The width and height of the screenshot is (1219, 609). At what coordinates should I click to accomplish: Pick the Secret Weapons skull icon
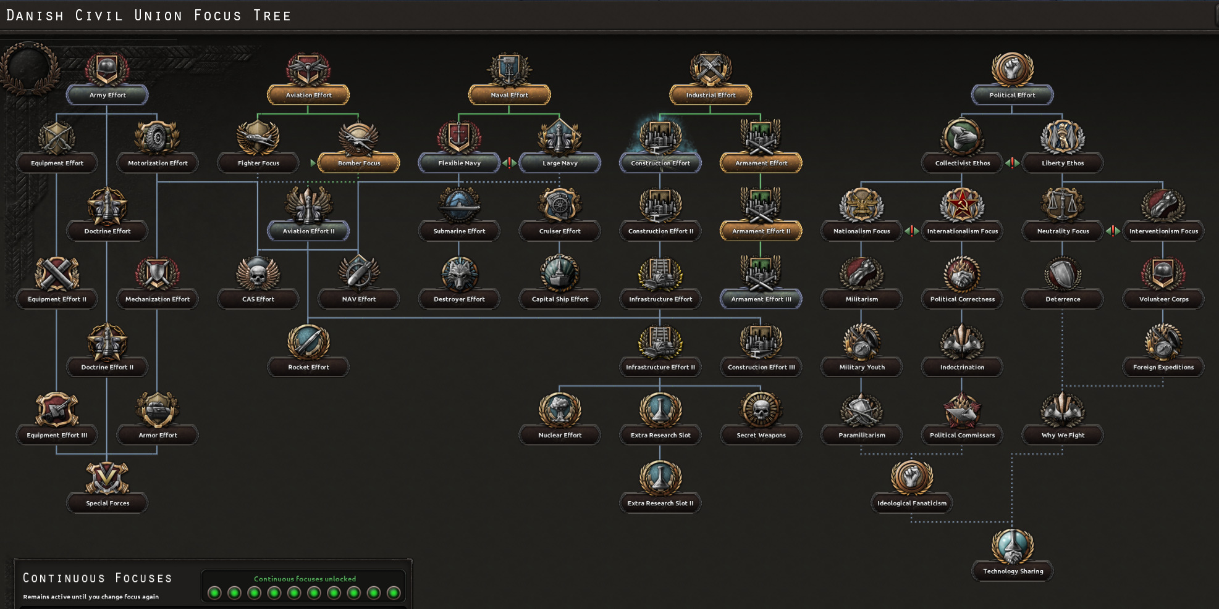click(761, 408)
